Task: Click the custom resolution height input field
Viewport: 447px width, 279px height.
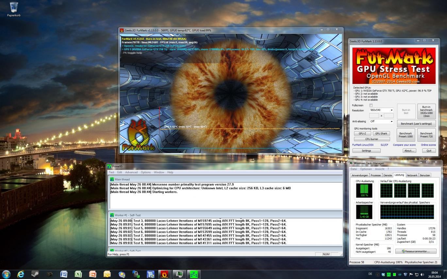Action: (389, 116)
